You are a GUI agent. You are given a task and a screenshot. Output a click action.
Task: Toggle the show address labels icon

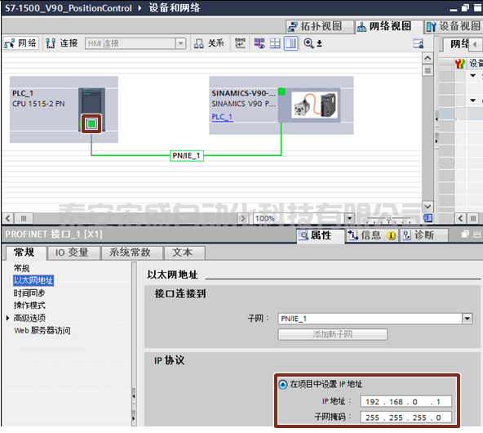pyautogui.click(x=240, y=43)
